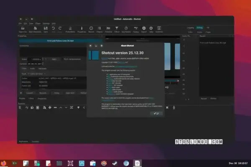This screenshot has width=251, height=167.
Task: Open the timeline hamburger menu
Action: coord(20,108)
